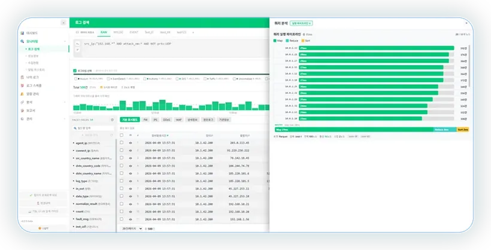Select the IPS column preset tab
The height and width of the screenshot is (250, 491).
click(155, 120)
